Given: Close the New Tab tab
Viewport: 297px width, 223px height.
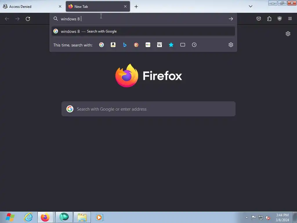Looking at the screenshot, I should click(125, 6).
